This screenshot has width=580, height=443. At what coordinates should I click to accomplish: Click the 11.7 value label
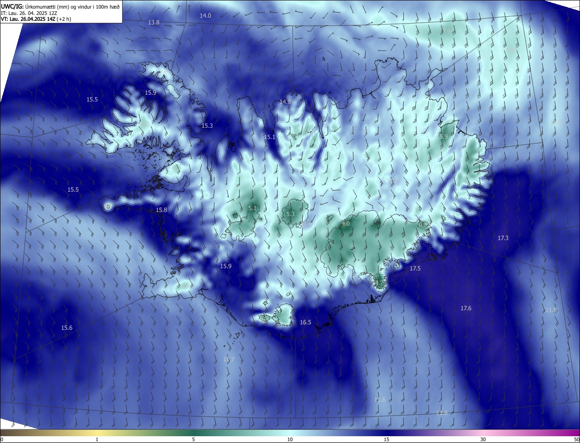229,360
